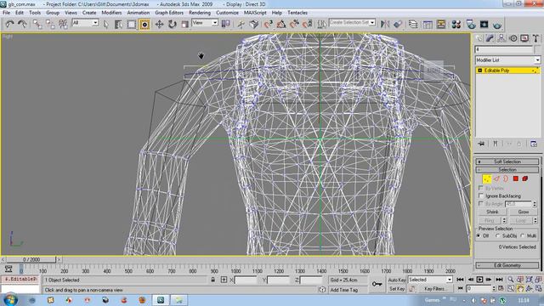Toggle the Percent Snap icon
544x306 pixels.
tap(294, 24)
